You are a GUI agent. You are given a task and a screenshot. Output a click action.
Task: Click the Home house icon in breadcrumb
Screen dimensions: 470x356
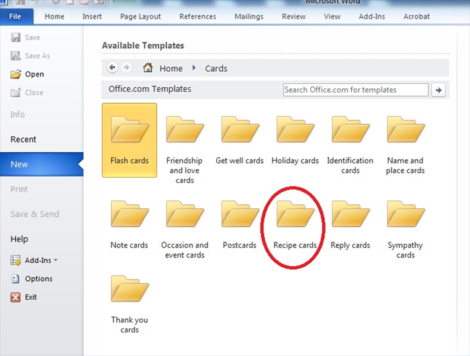click(x=148, y=68)
